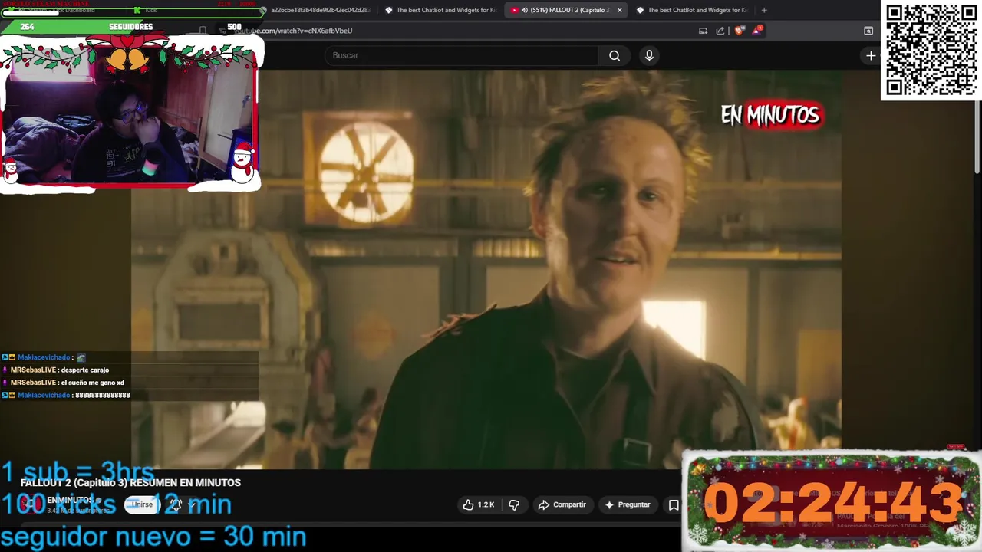Click the cast screen icon in address bar
The image size is (982, 552).
(x=703, y=31)
